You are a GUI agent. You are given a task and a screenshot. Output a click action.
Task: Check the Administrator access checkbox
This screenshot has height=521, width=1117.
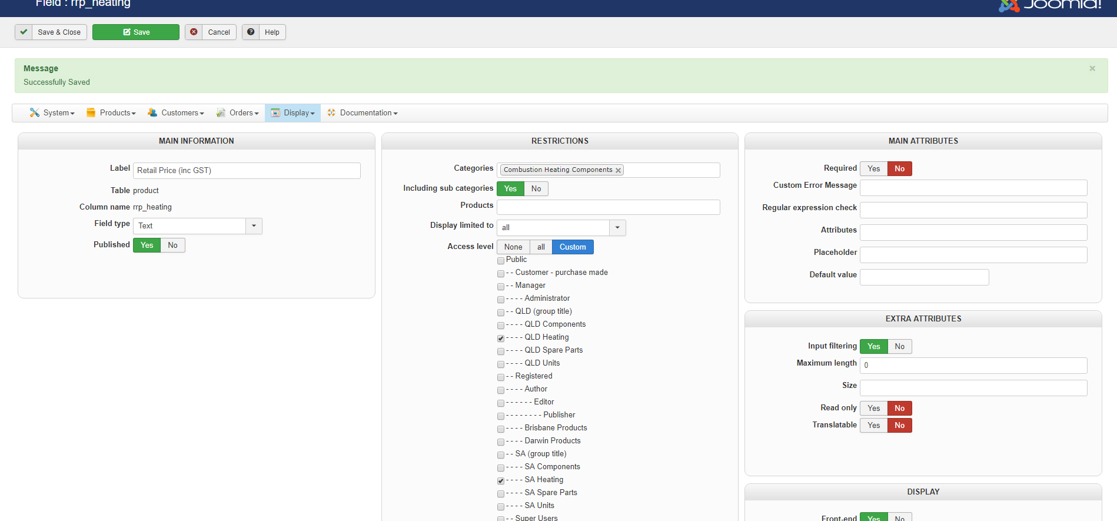[501, 299]
